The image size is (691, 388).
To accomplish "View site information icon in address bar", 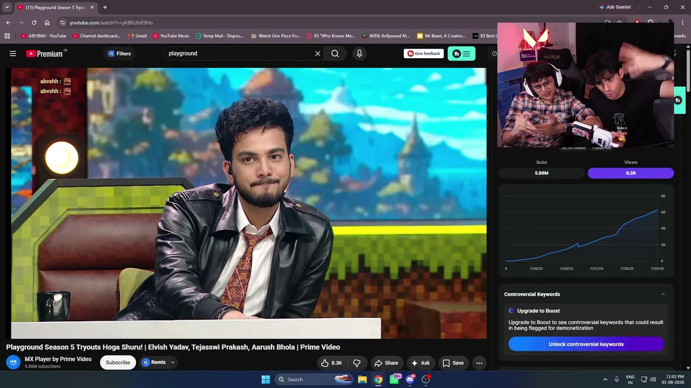I will coord(63,23).
